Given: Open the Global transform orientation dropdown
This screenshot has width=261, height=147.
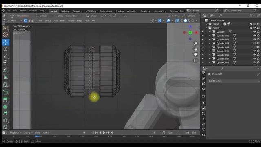Looking at the screenshot, I should 93,16.
